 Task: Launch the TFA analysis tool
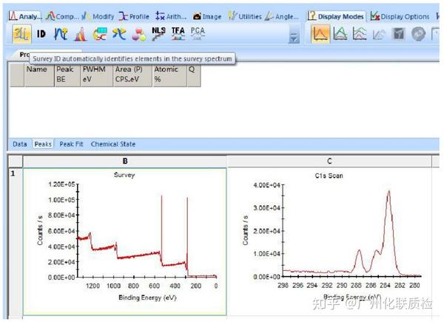pyautogui.click(x=178, y=34)
